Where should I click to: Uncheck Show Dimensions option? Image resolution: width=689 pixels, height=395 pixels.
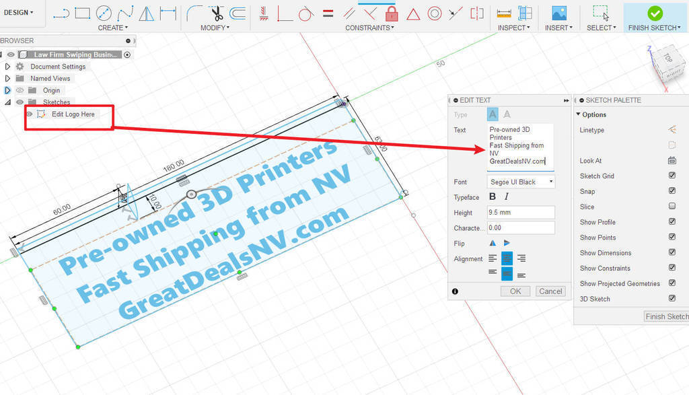point(672,252)
